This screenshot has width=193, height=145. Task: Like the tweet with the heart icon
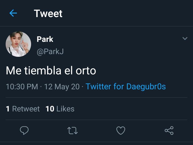click(x=121, y=131)
